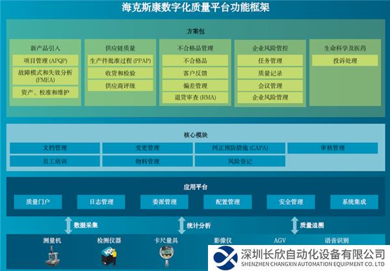This screenshot has height=271, width=390.
Task: Open 质量门户 in the application platform
Action: pos(38,202)
